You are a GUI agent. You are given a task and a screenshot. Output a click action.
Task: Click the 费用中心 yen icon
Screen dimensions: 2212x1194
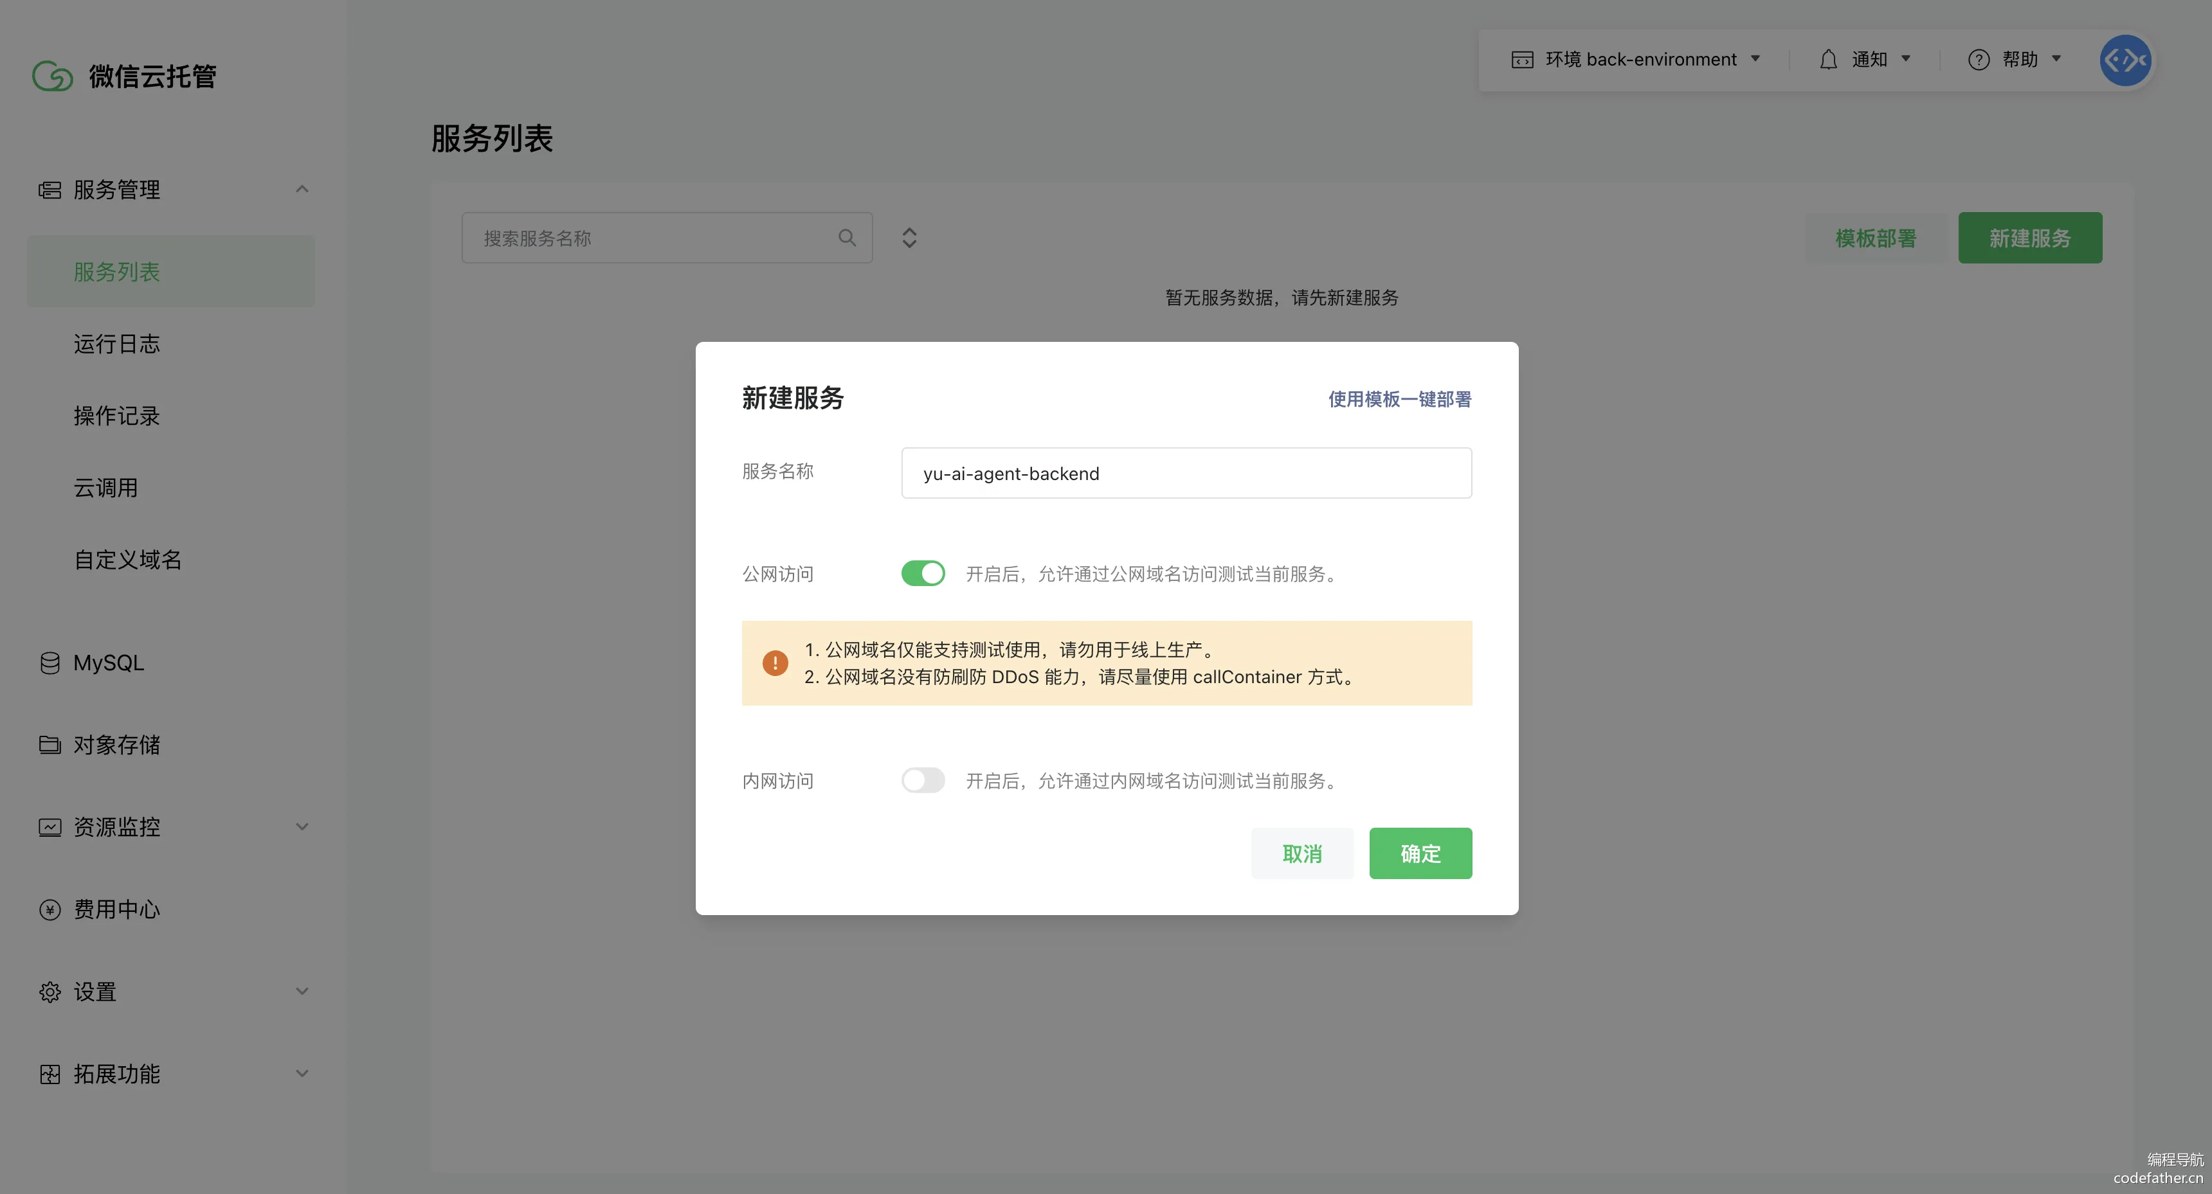tap(50, 909)
